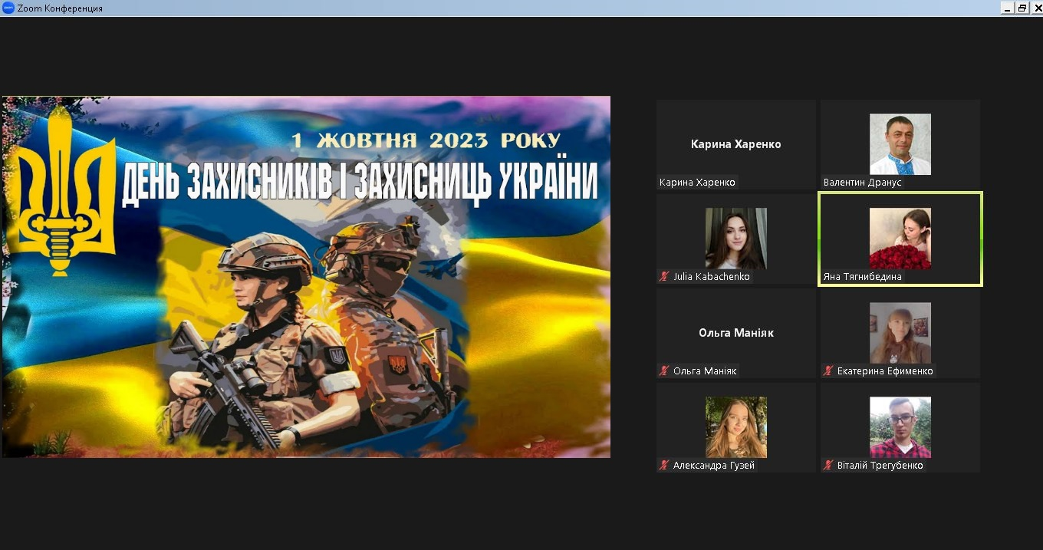Click the shared screen holiday banner image
Image resolution: width=1043 pixels, height=550 pixels.
pyautogui.click(x=306, y=277)
